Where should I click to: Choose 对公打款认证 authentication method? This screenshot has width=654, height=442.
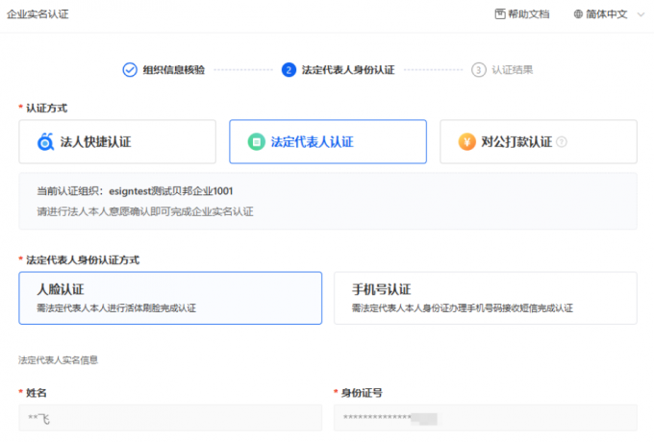click(x=539, y=141)
